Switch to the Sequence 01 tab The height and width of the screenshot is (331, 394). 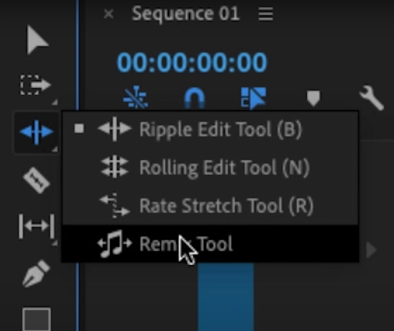[x=185, y=13]
